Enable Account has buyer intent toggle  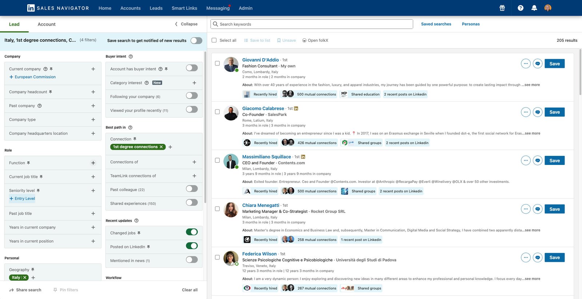click(x=192, y=68)
